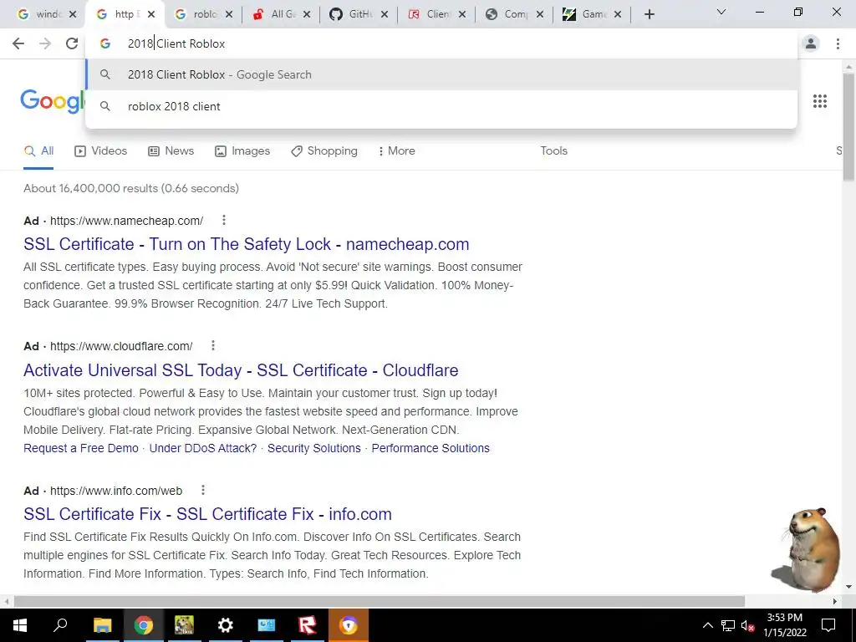Open the orange shield taskbar app
Image resolution: width=856 pixels, height=642 pixels.
pyautogui.click(x=349, y=625)
